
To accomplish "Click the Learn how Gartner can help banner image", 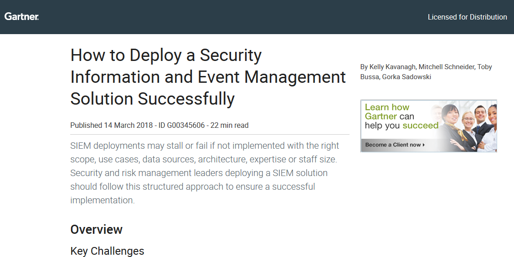I will (x=429, y=126).
